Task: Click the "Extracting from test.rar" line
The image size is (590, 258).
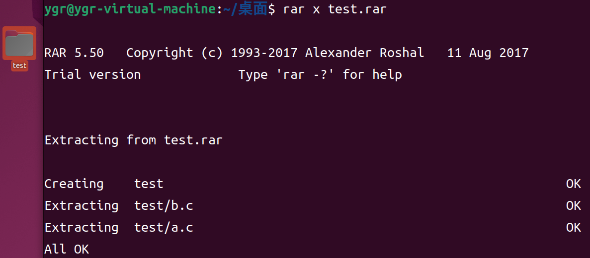Action: tap(134, 140)
